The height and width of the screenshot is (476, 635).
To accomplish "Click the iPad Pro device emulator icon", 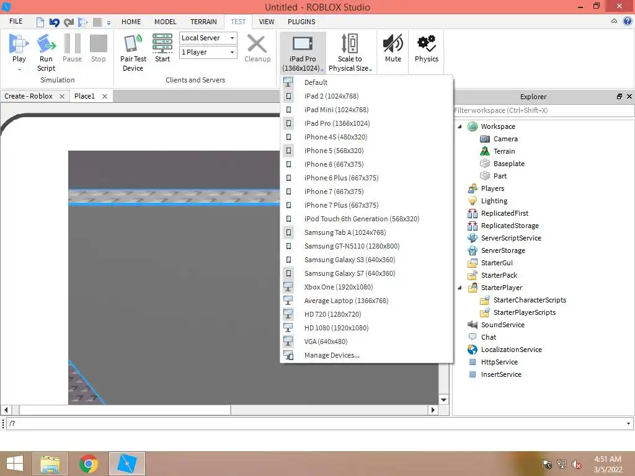I will 303,43.
